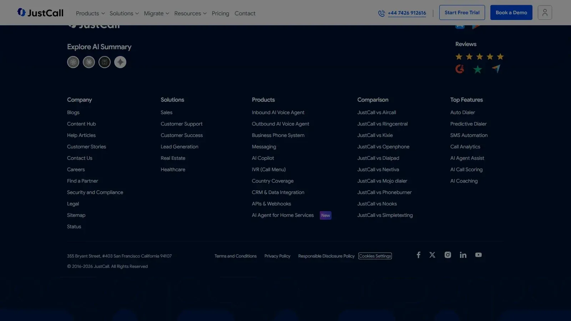This screenshot has height=321, width=571.
Task: Open the AI Copilot product link
Action: [x=263, y=158]
